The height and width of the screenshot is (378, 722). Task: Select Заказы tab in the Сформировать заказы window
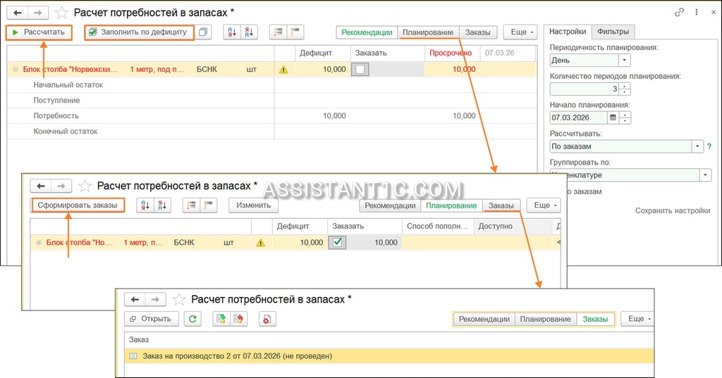(501, 206)
